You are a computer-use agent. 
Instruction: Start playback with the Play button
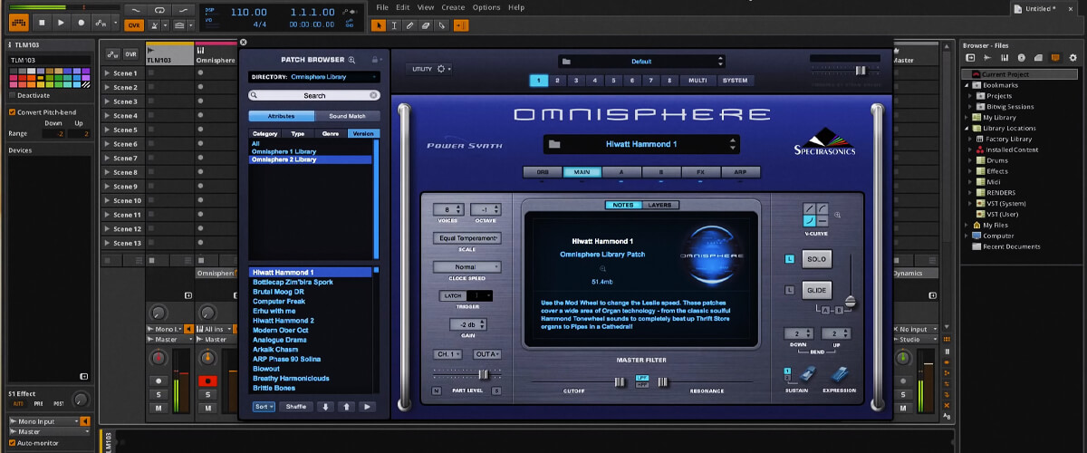pos(62,22)
